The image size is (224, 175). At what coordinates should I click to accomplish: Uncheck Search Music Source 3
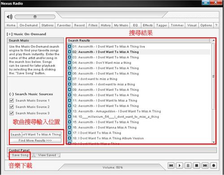12,113
